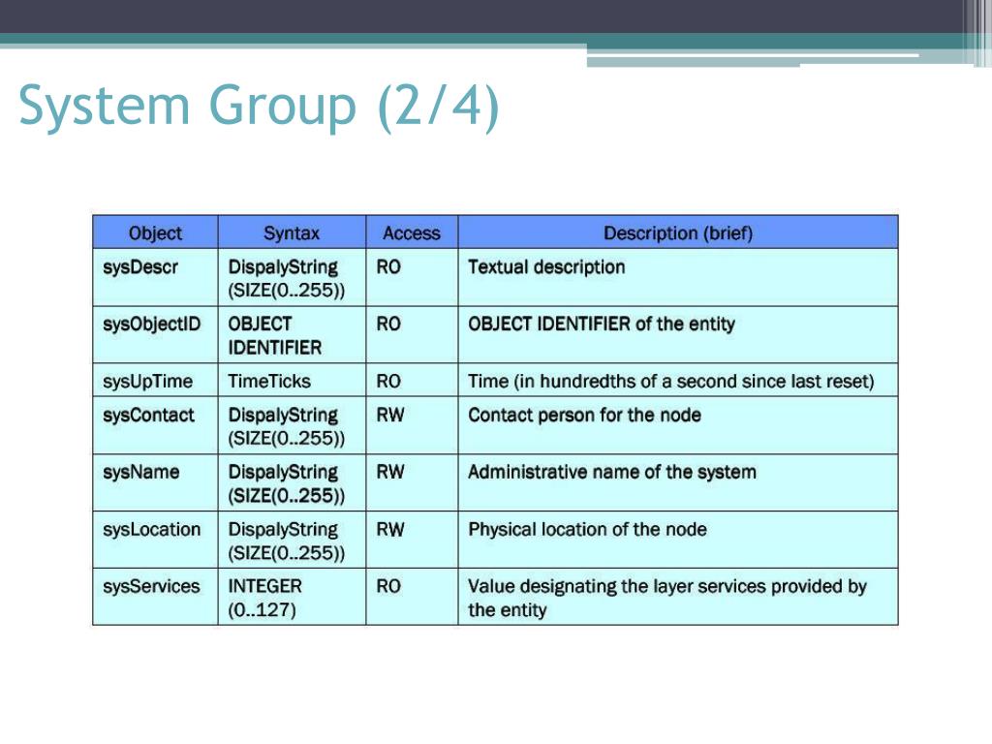Select the sysUpTime object cell
The image size is (992, 744).
click(x=155, y=380)
